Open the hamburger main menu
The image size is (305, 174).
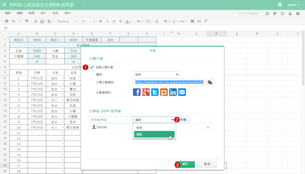click(4, 5)
